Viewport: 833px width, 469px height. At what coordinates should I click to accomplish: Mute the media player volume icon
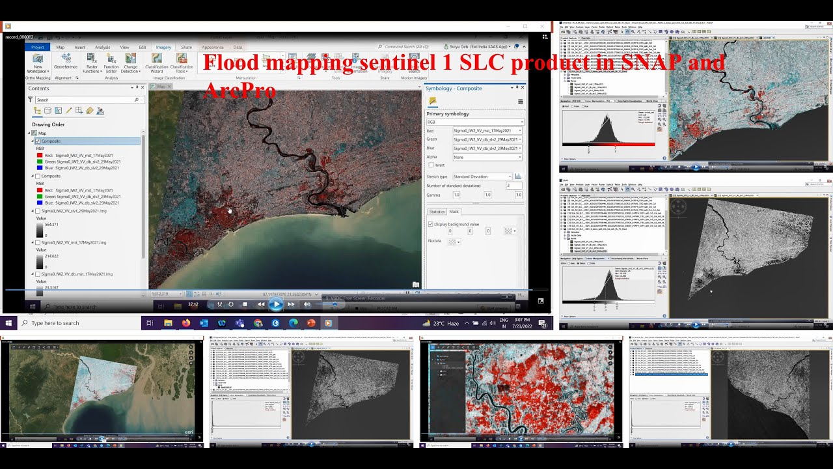point(307,304)
